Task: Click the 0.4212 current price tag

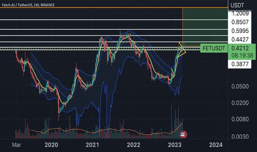Action: tap(240, 48)
